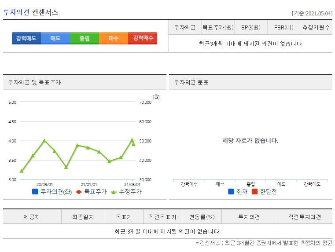The image size is (335, 252).
Task: Click the 직전목표가 column header
Action: tap(162, 217)
